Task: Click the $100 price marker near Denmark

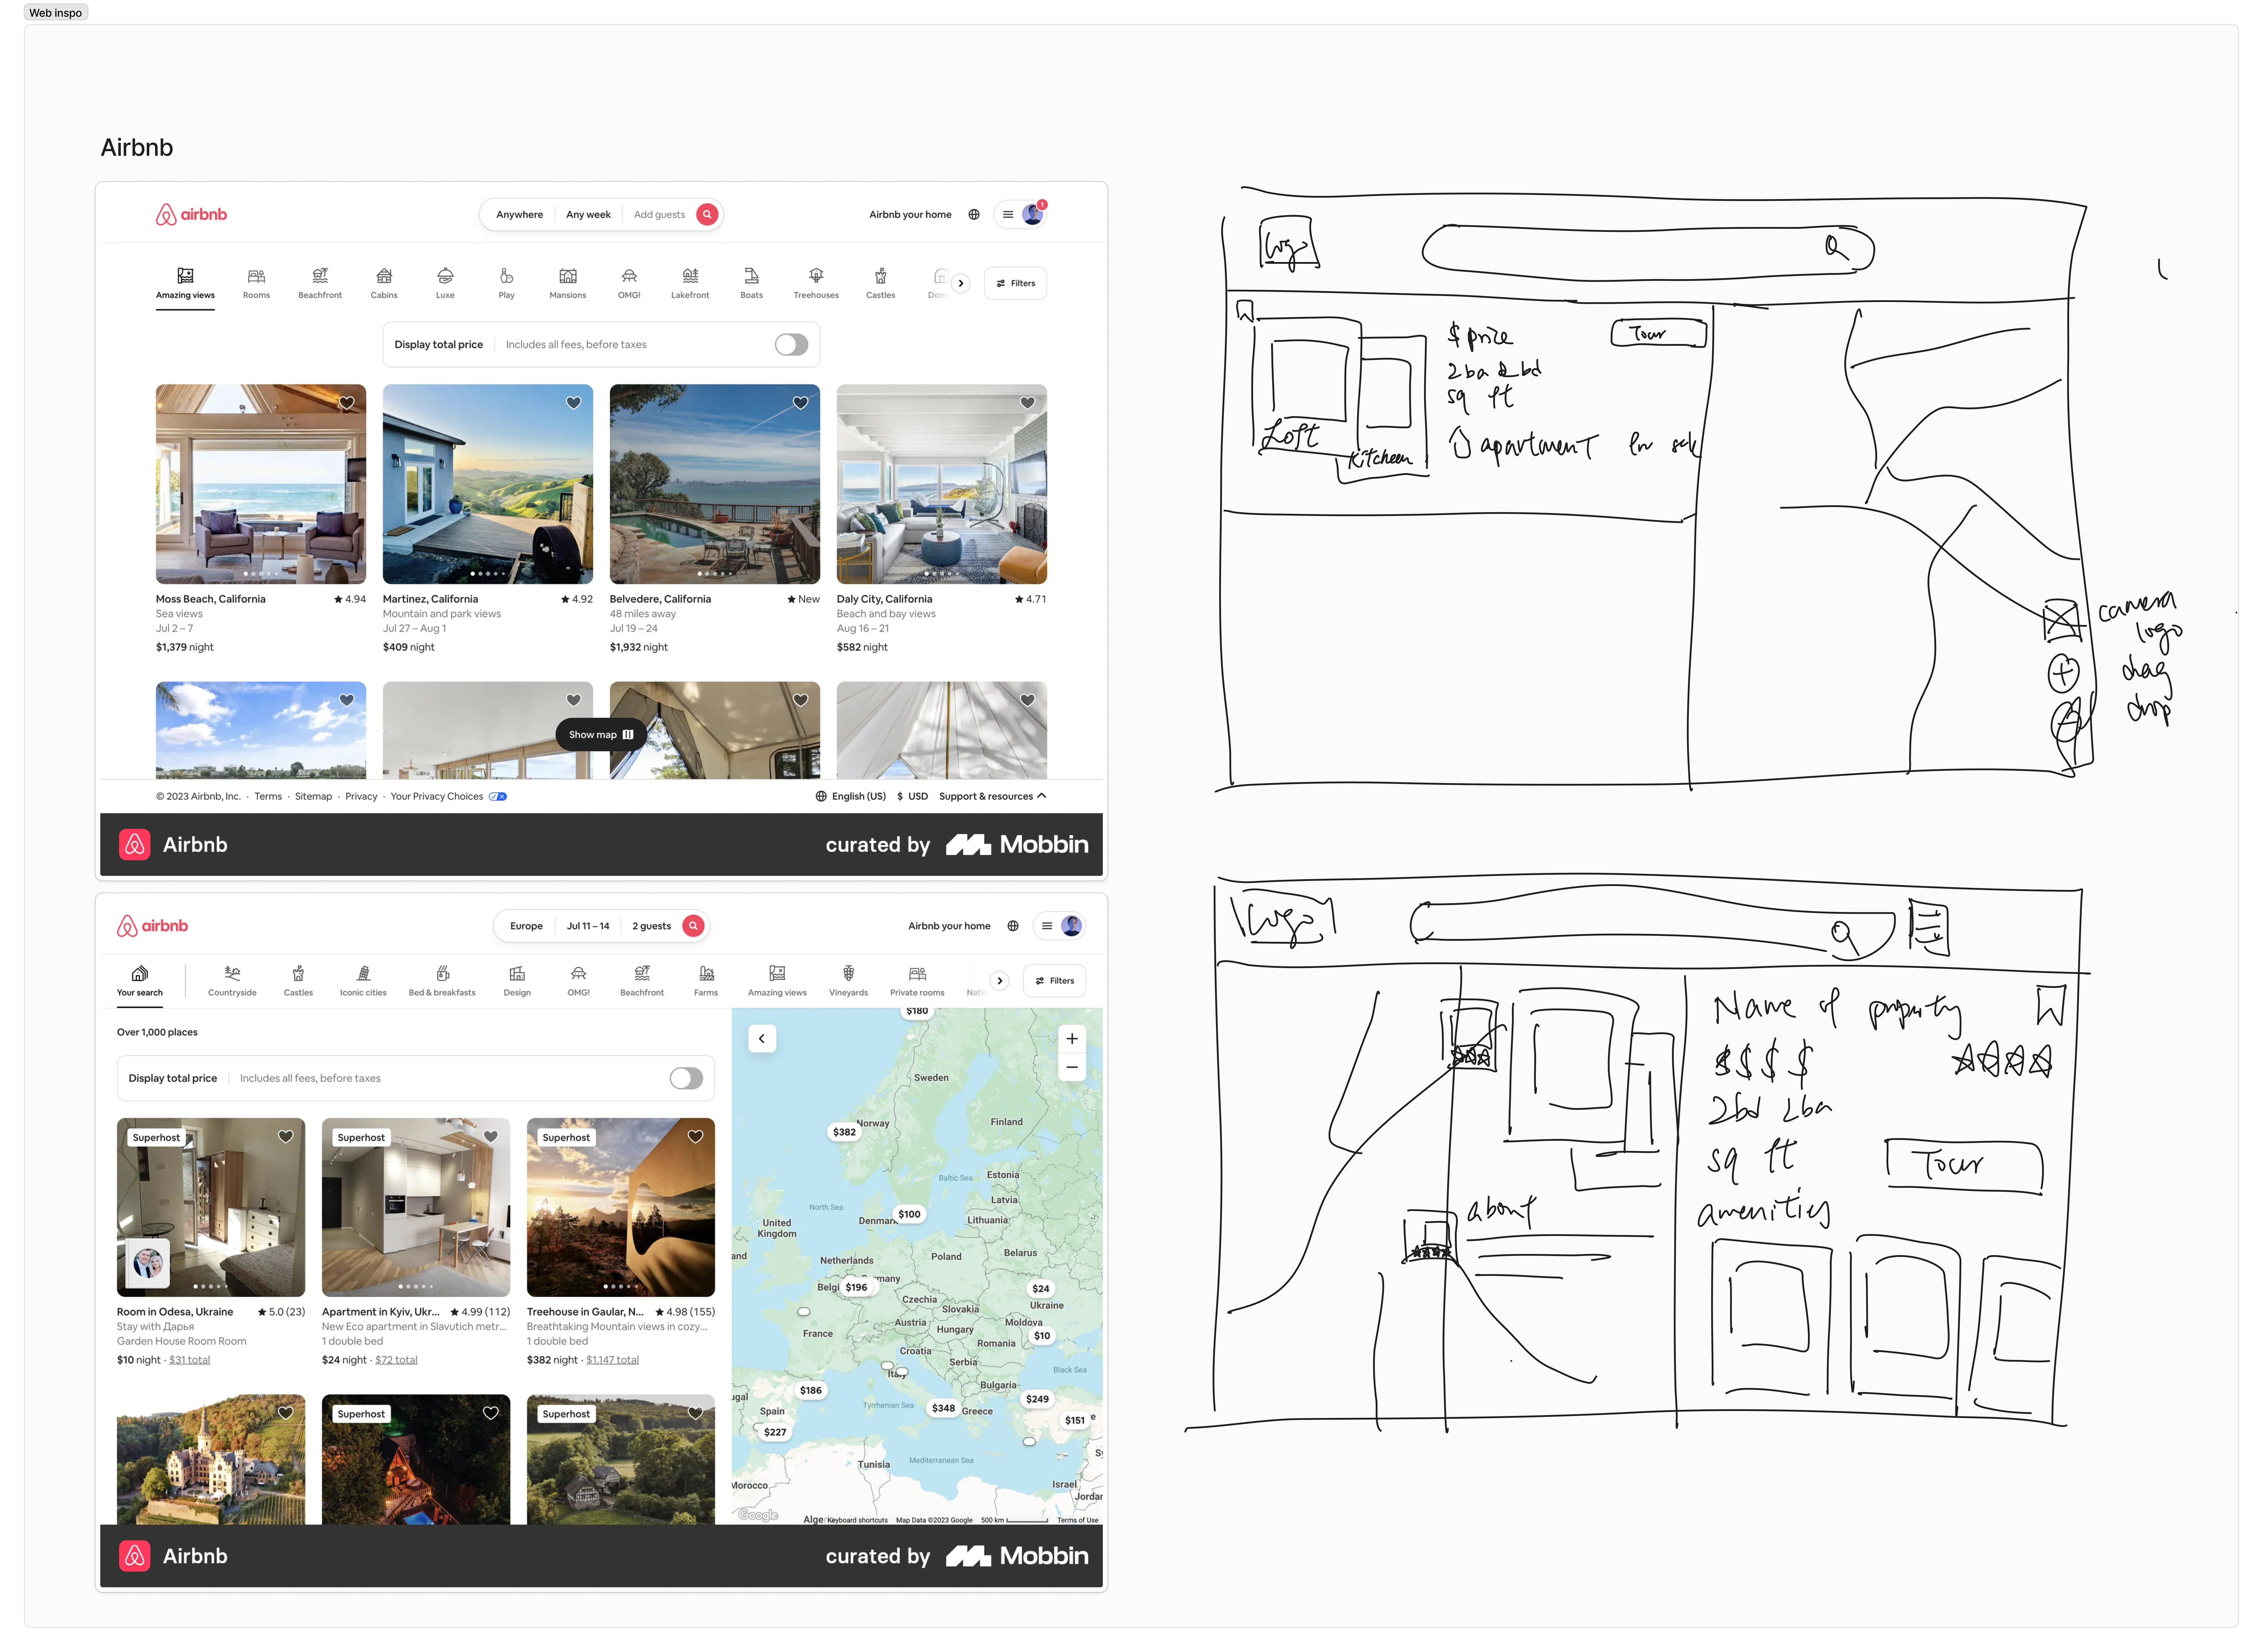Action: click(x=909, y=1214)
